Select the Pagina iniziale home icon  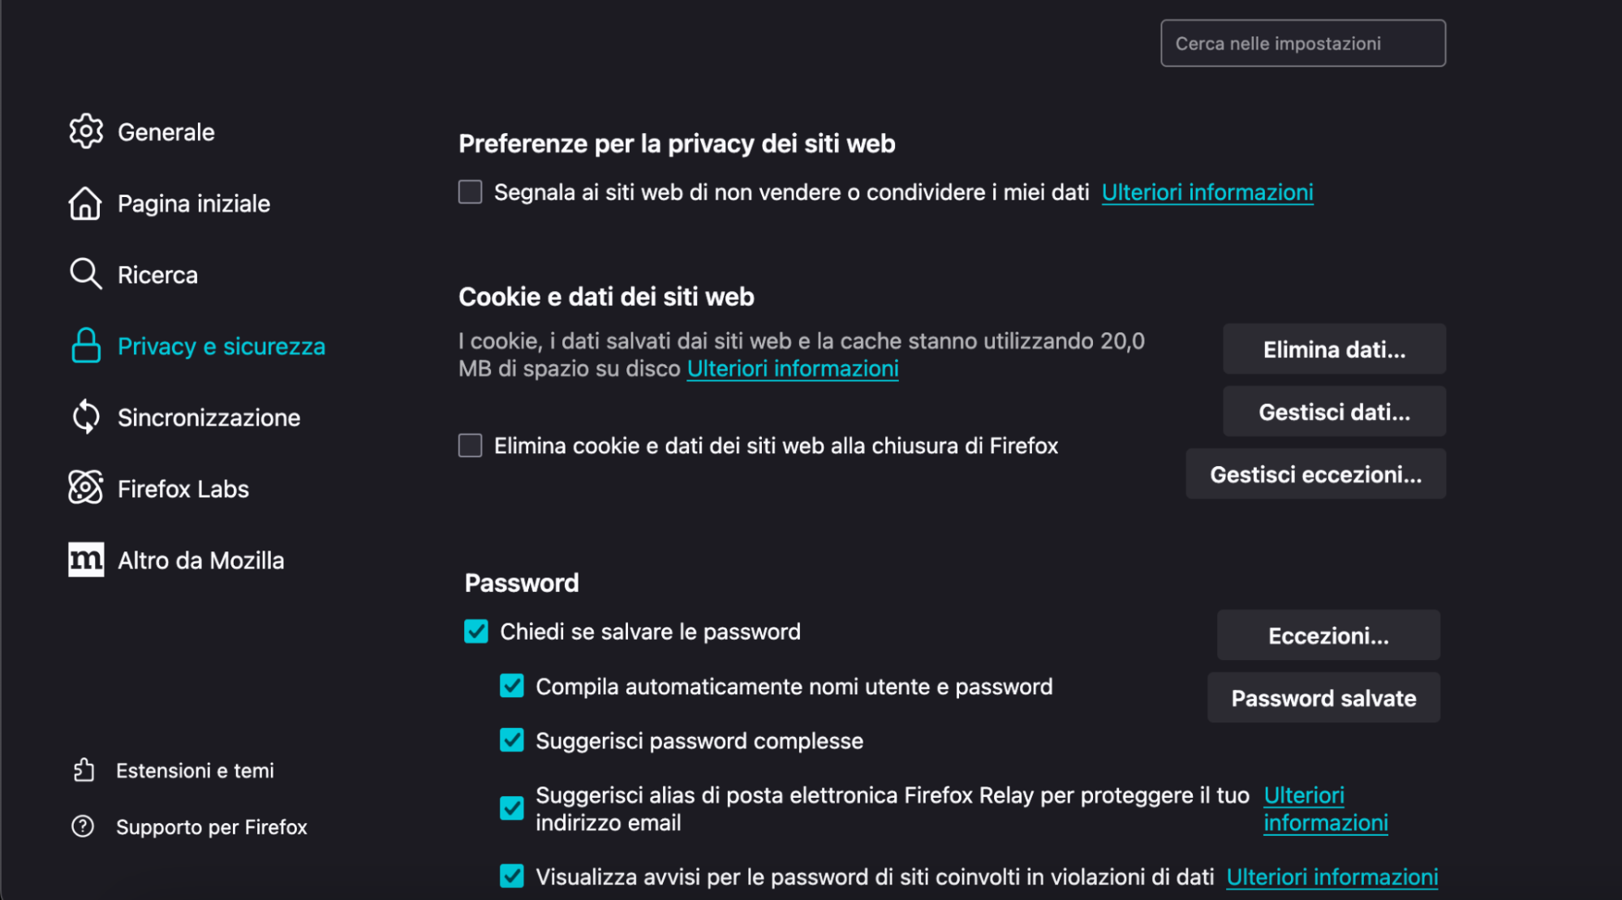[84, 204]
